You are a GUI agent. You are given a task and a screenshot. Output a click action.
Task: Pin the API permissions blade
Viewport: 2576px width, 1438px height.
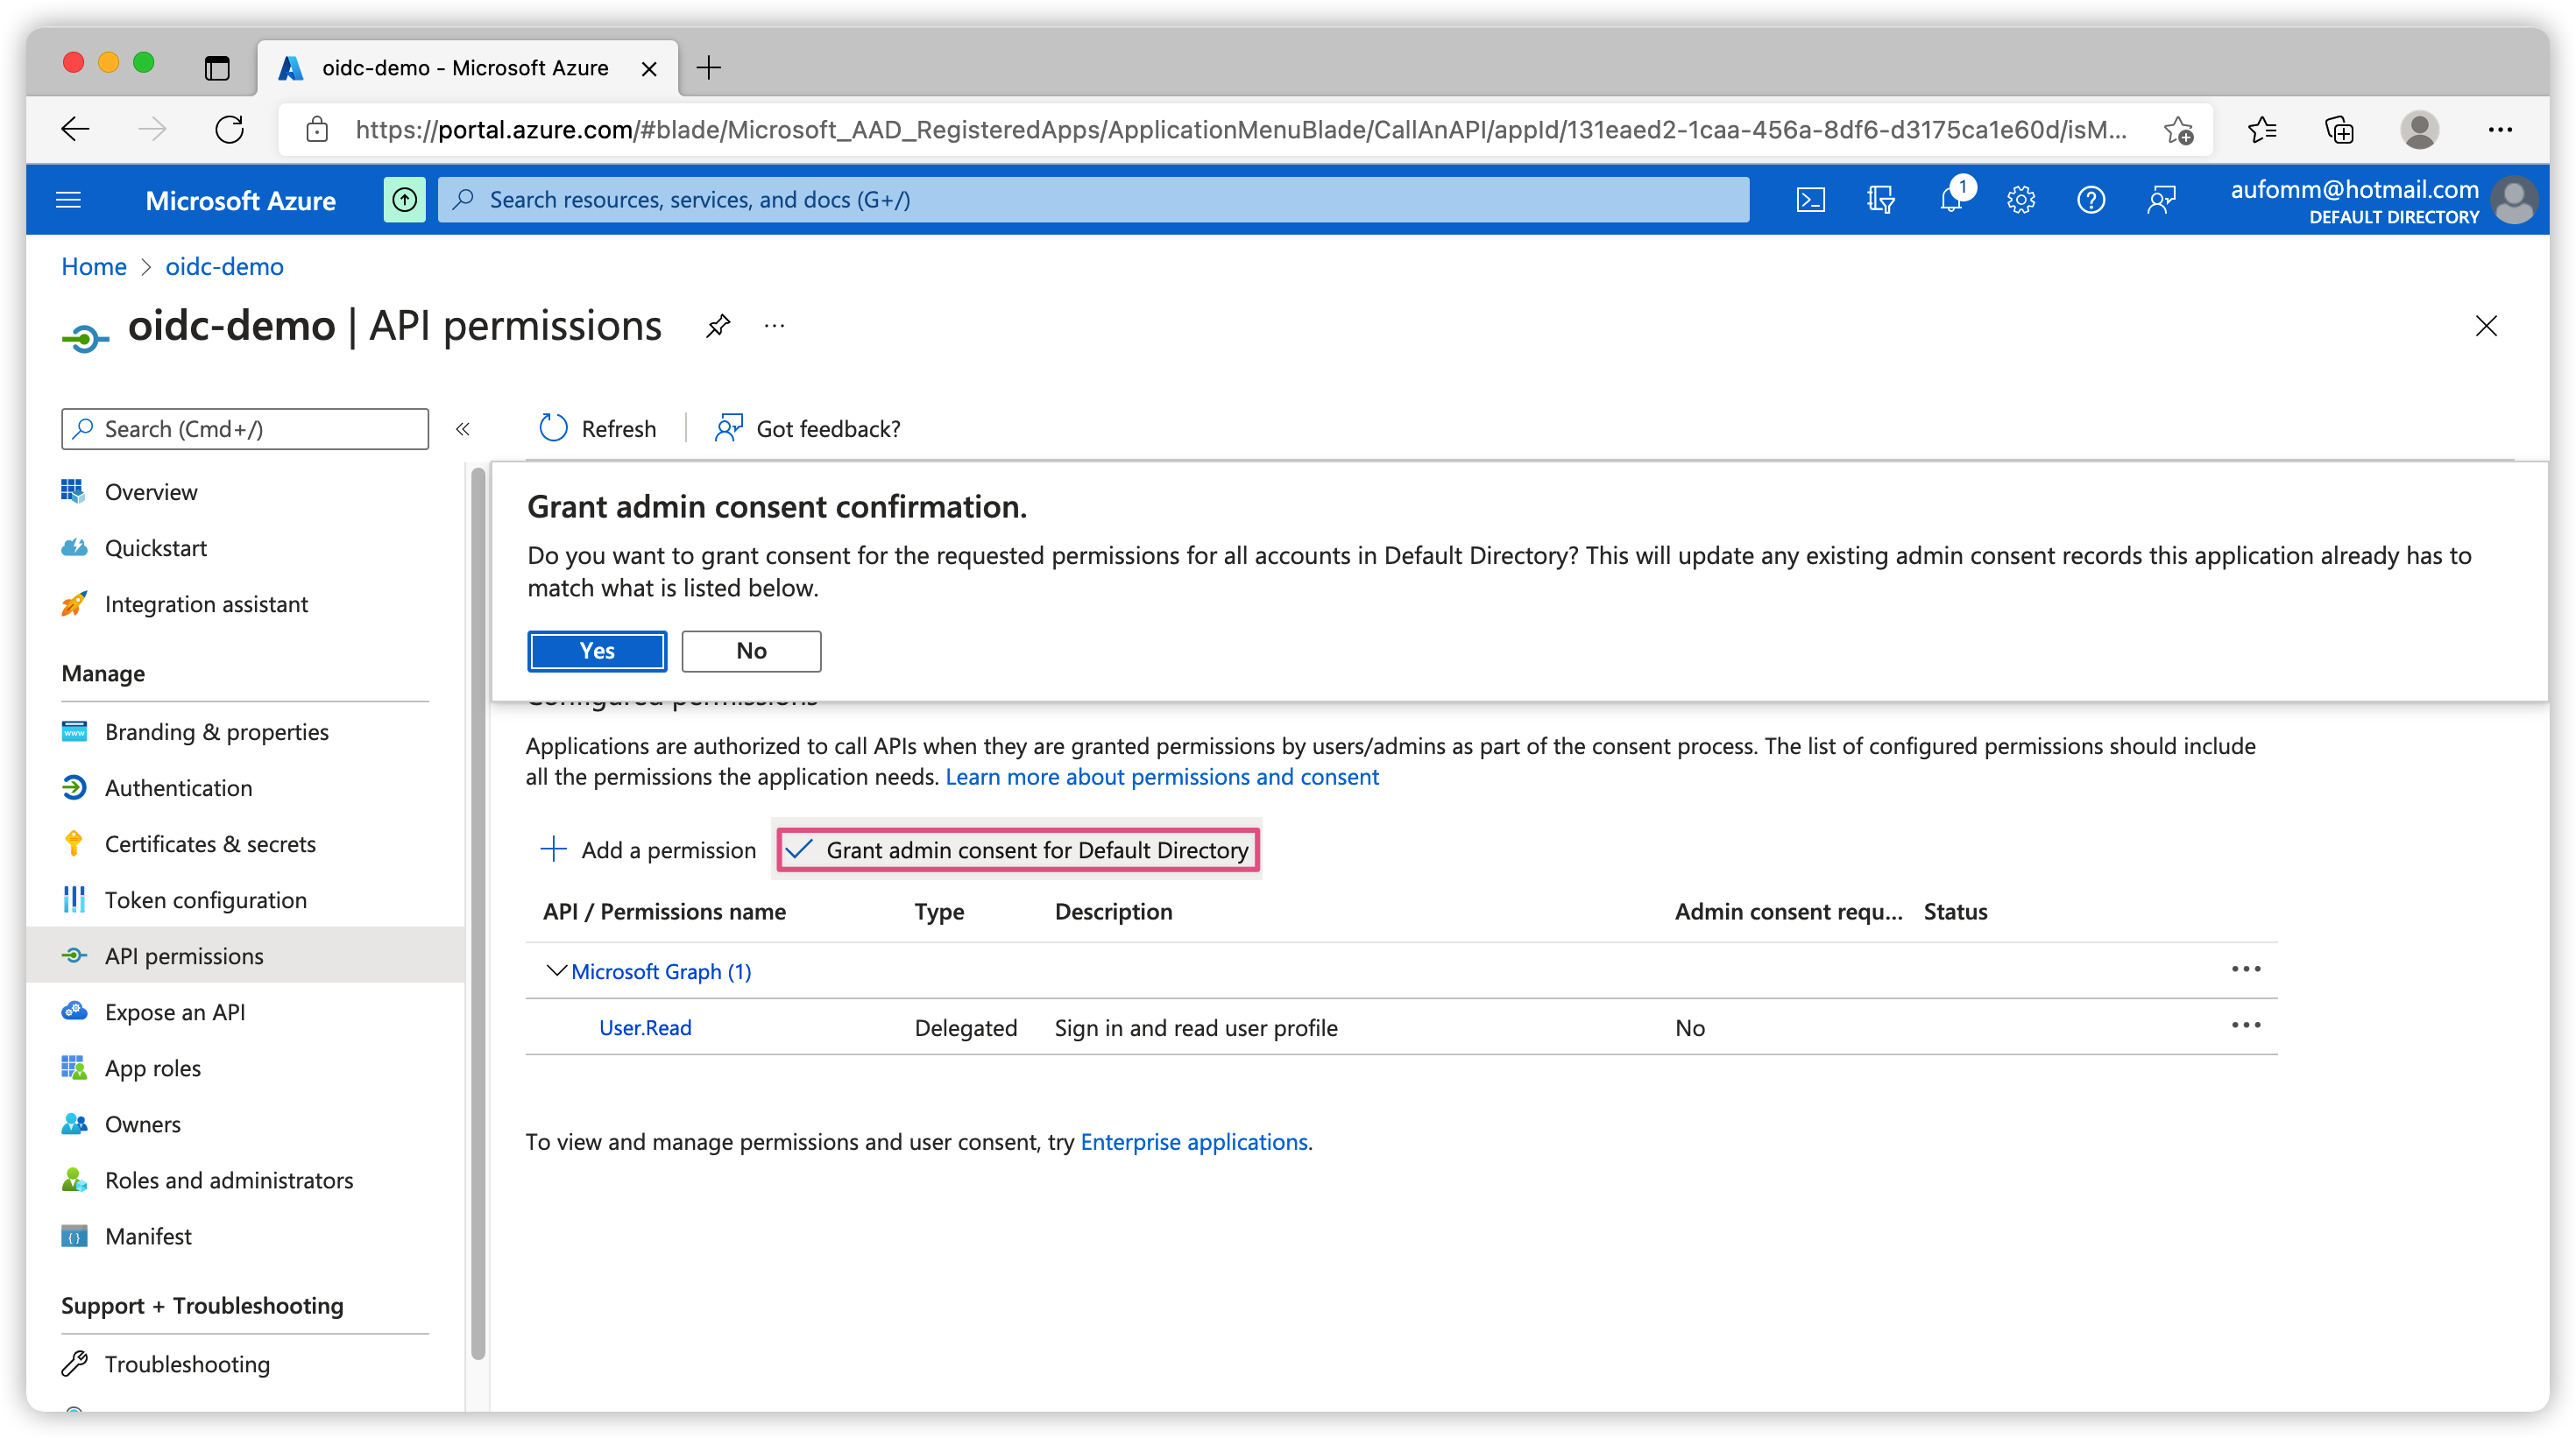(717, 326)
